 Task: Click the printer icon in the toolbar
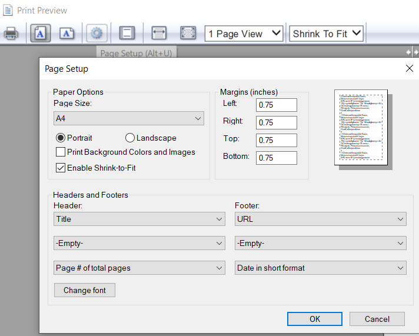coord(11,34)
